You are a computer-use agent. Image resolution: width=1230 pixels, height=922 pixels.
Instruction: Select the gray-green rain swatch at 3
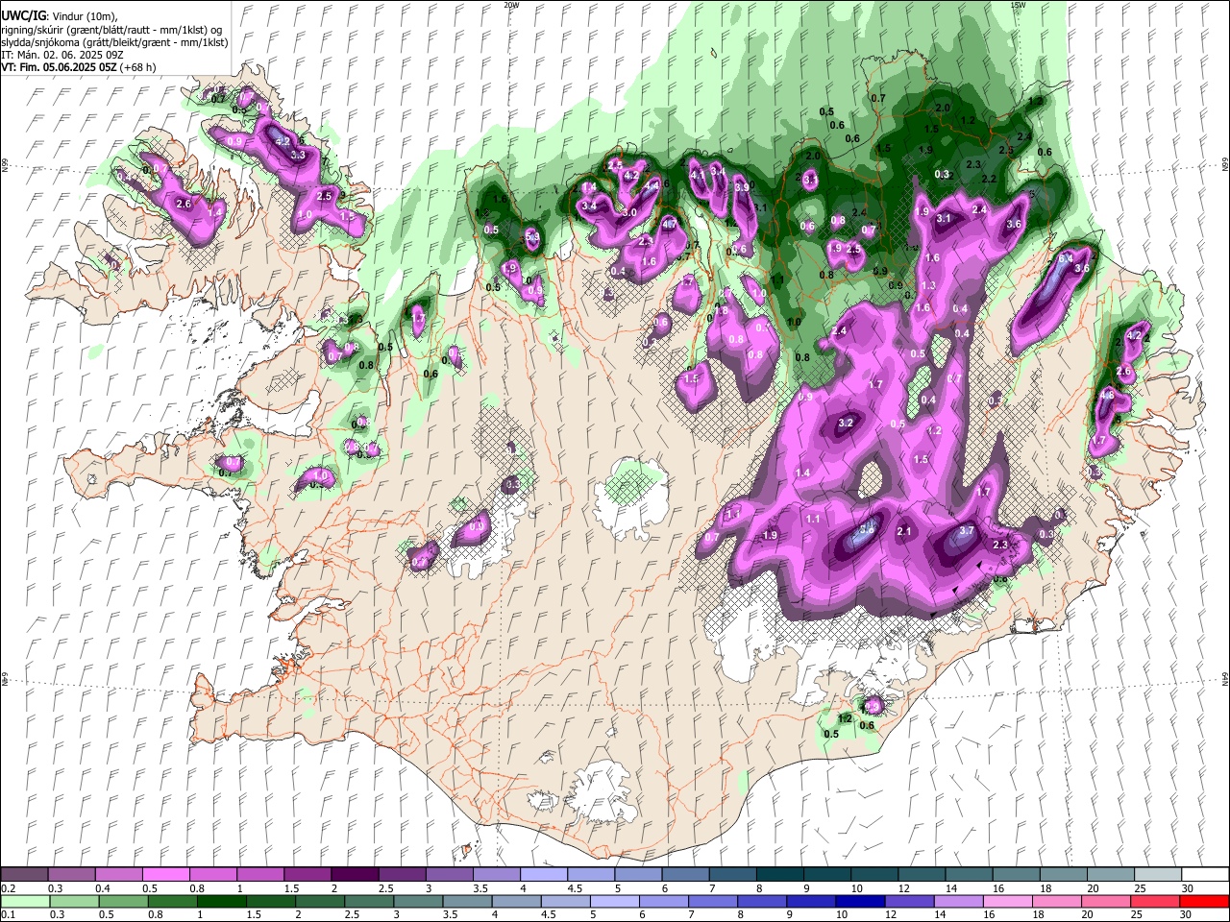417,901
